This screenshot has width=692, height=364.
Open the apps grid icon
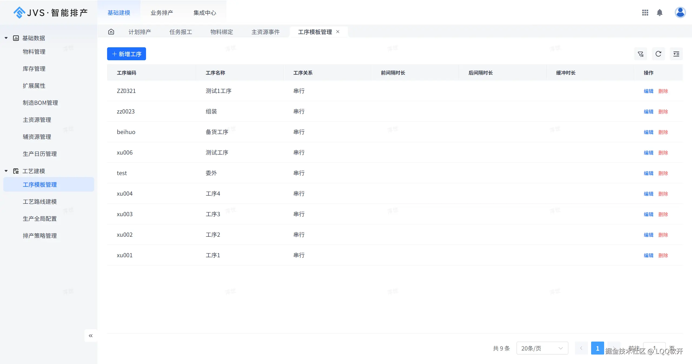645,13
